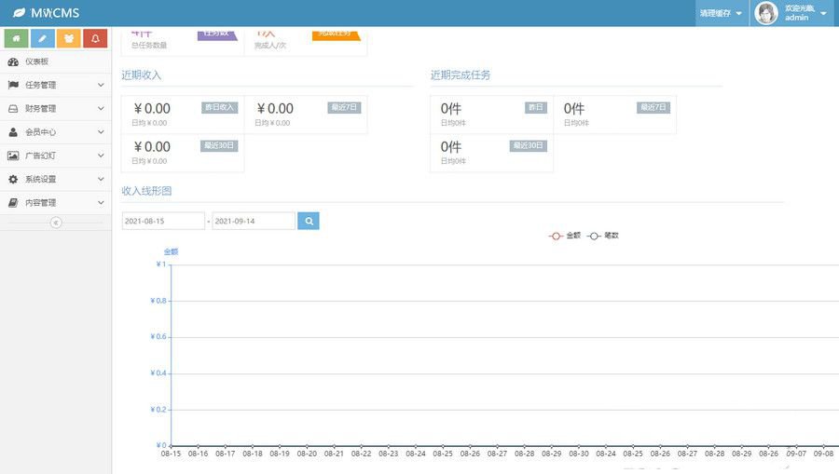Toggle the 金额 series in chart legend
Screen dimensions: 839x474
[565, 236]
